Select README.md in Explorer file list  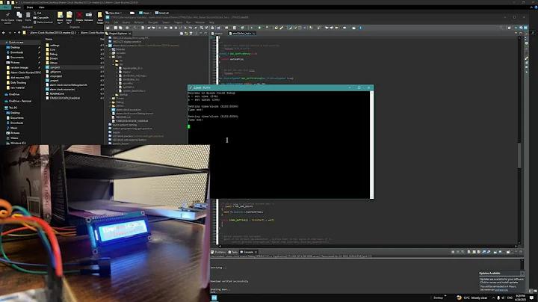coord(57,93)
